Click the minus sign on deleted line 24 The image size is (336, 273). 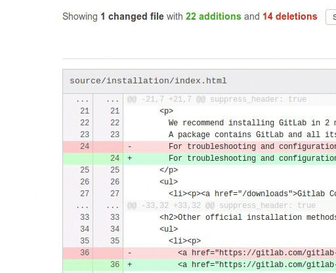pos(130,146)
